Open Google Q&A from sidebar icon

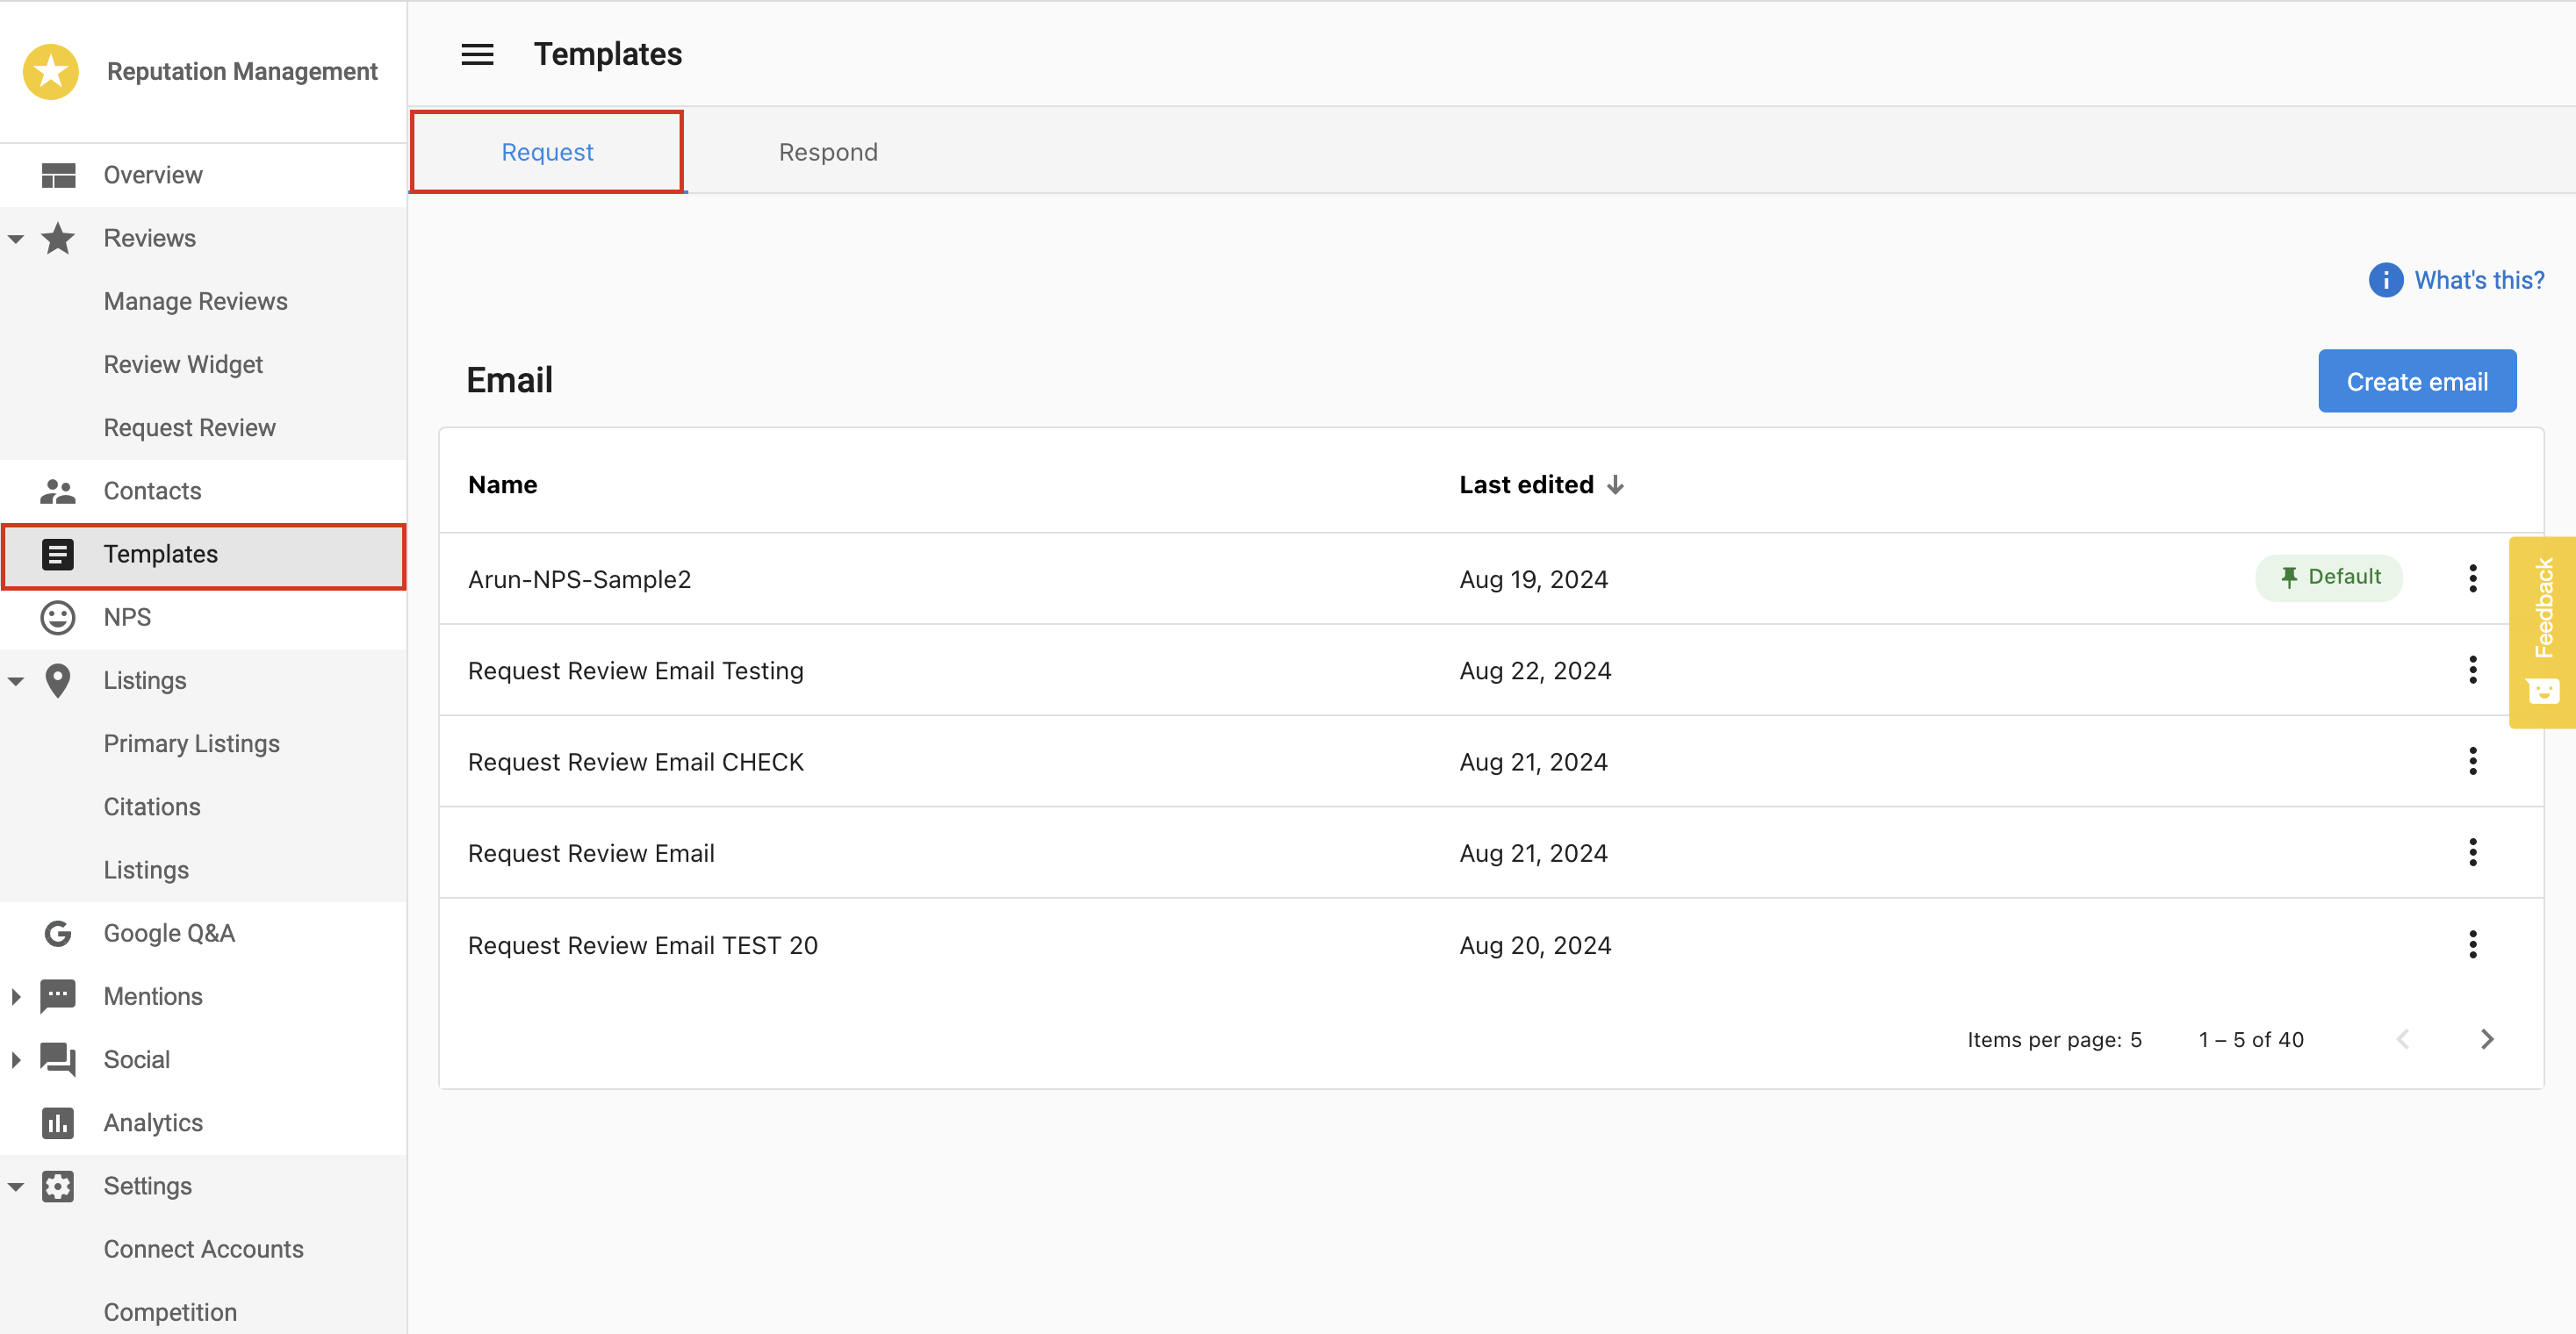click(57, 932)
